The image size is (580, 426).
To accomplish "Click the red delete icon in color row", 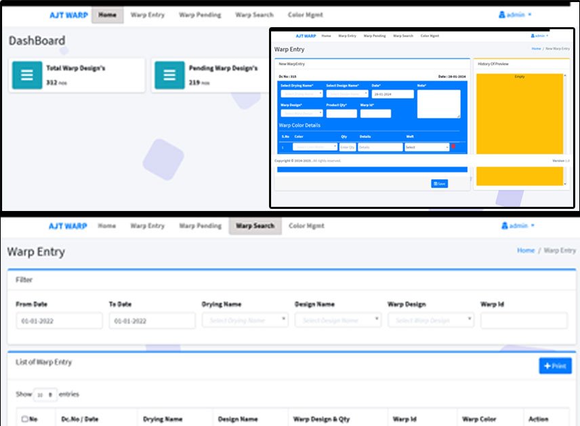I will coord(453,147).
